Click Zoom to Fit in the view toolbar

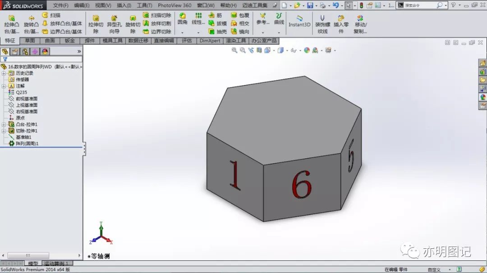click(234, 50)
